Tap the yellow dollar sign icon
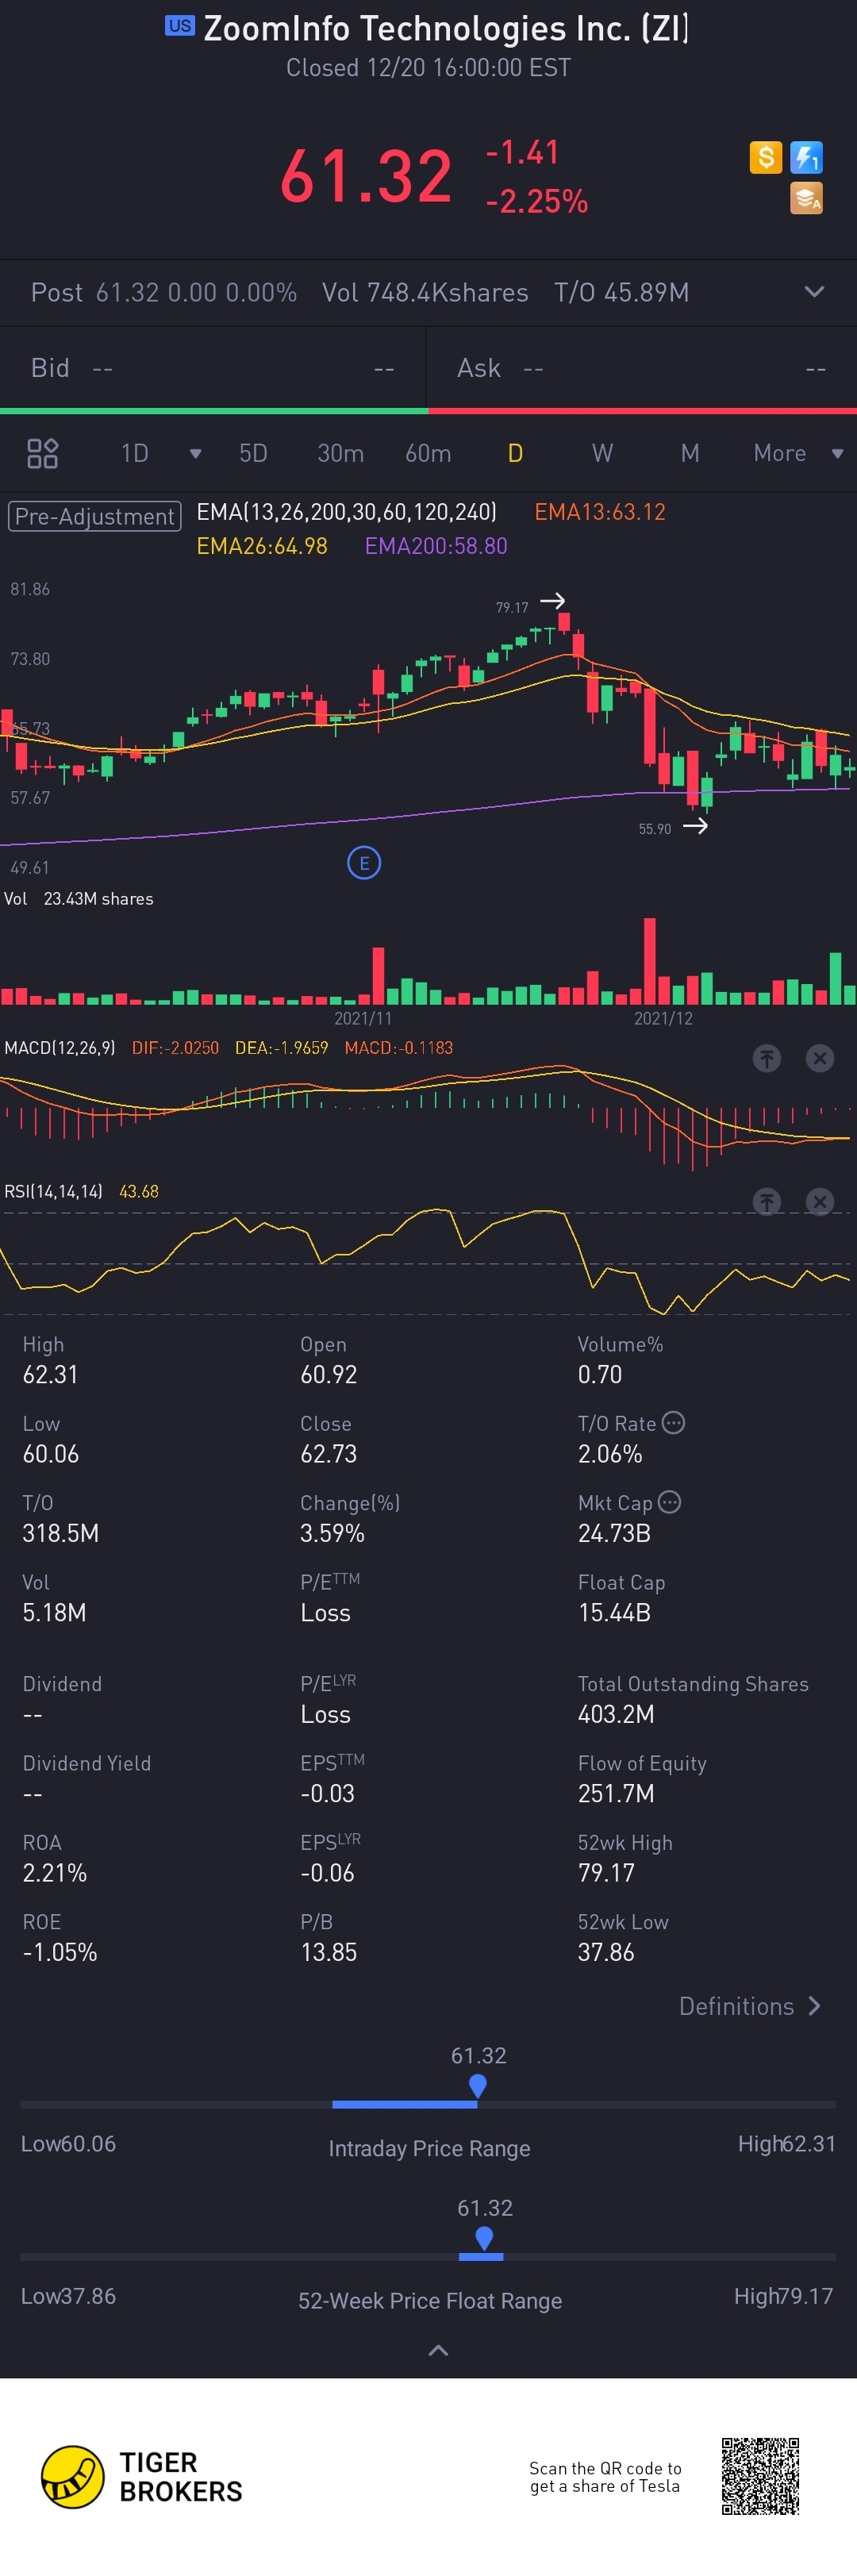 765,157
